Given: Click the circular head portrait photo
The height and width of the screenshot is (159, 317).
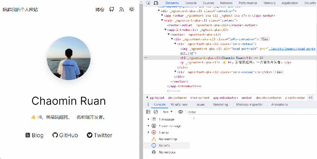Looking at the screenshot, I should [x=69, y=58].
